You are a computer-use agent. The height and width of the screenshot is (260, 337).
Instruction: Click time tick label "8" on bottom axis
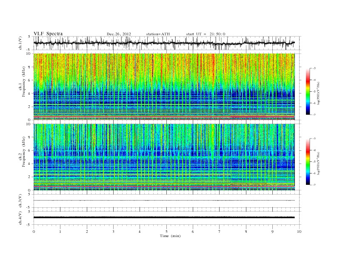click(x=246, y=232)
